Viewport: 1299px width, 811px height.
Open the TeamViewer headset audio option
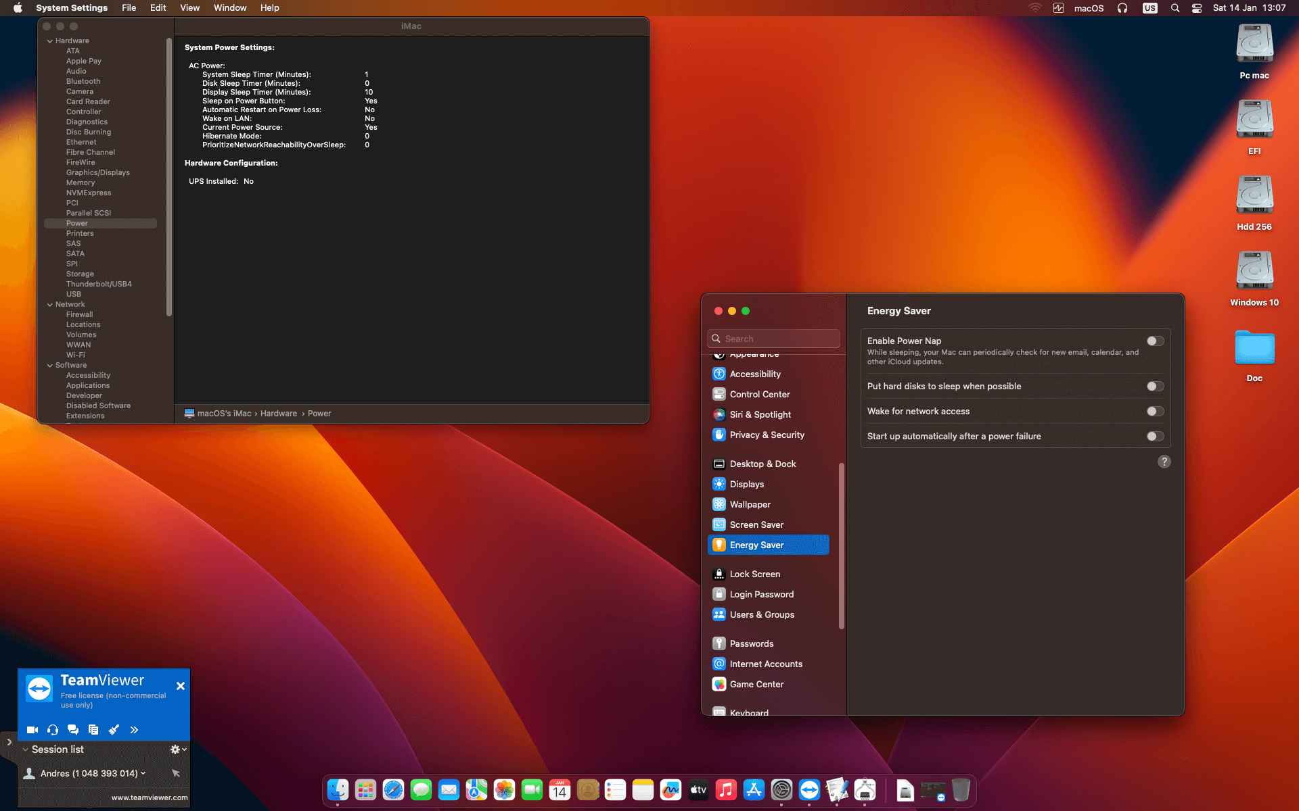tap(53, 730)
